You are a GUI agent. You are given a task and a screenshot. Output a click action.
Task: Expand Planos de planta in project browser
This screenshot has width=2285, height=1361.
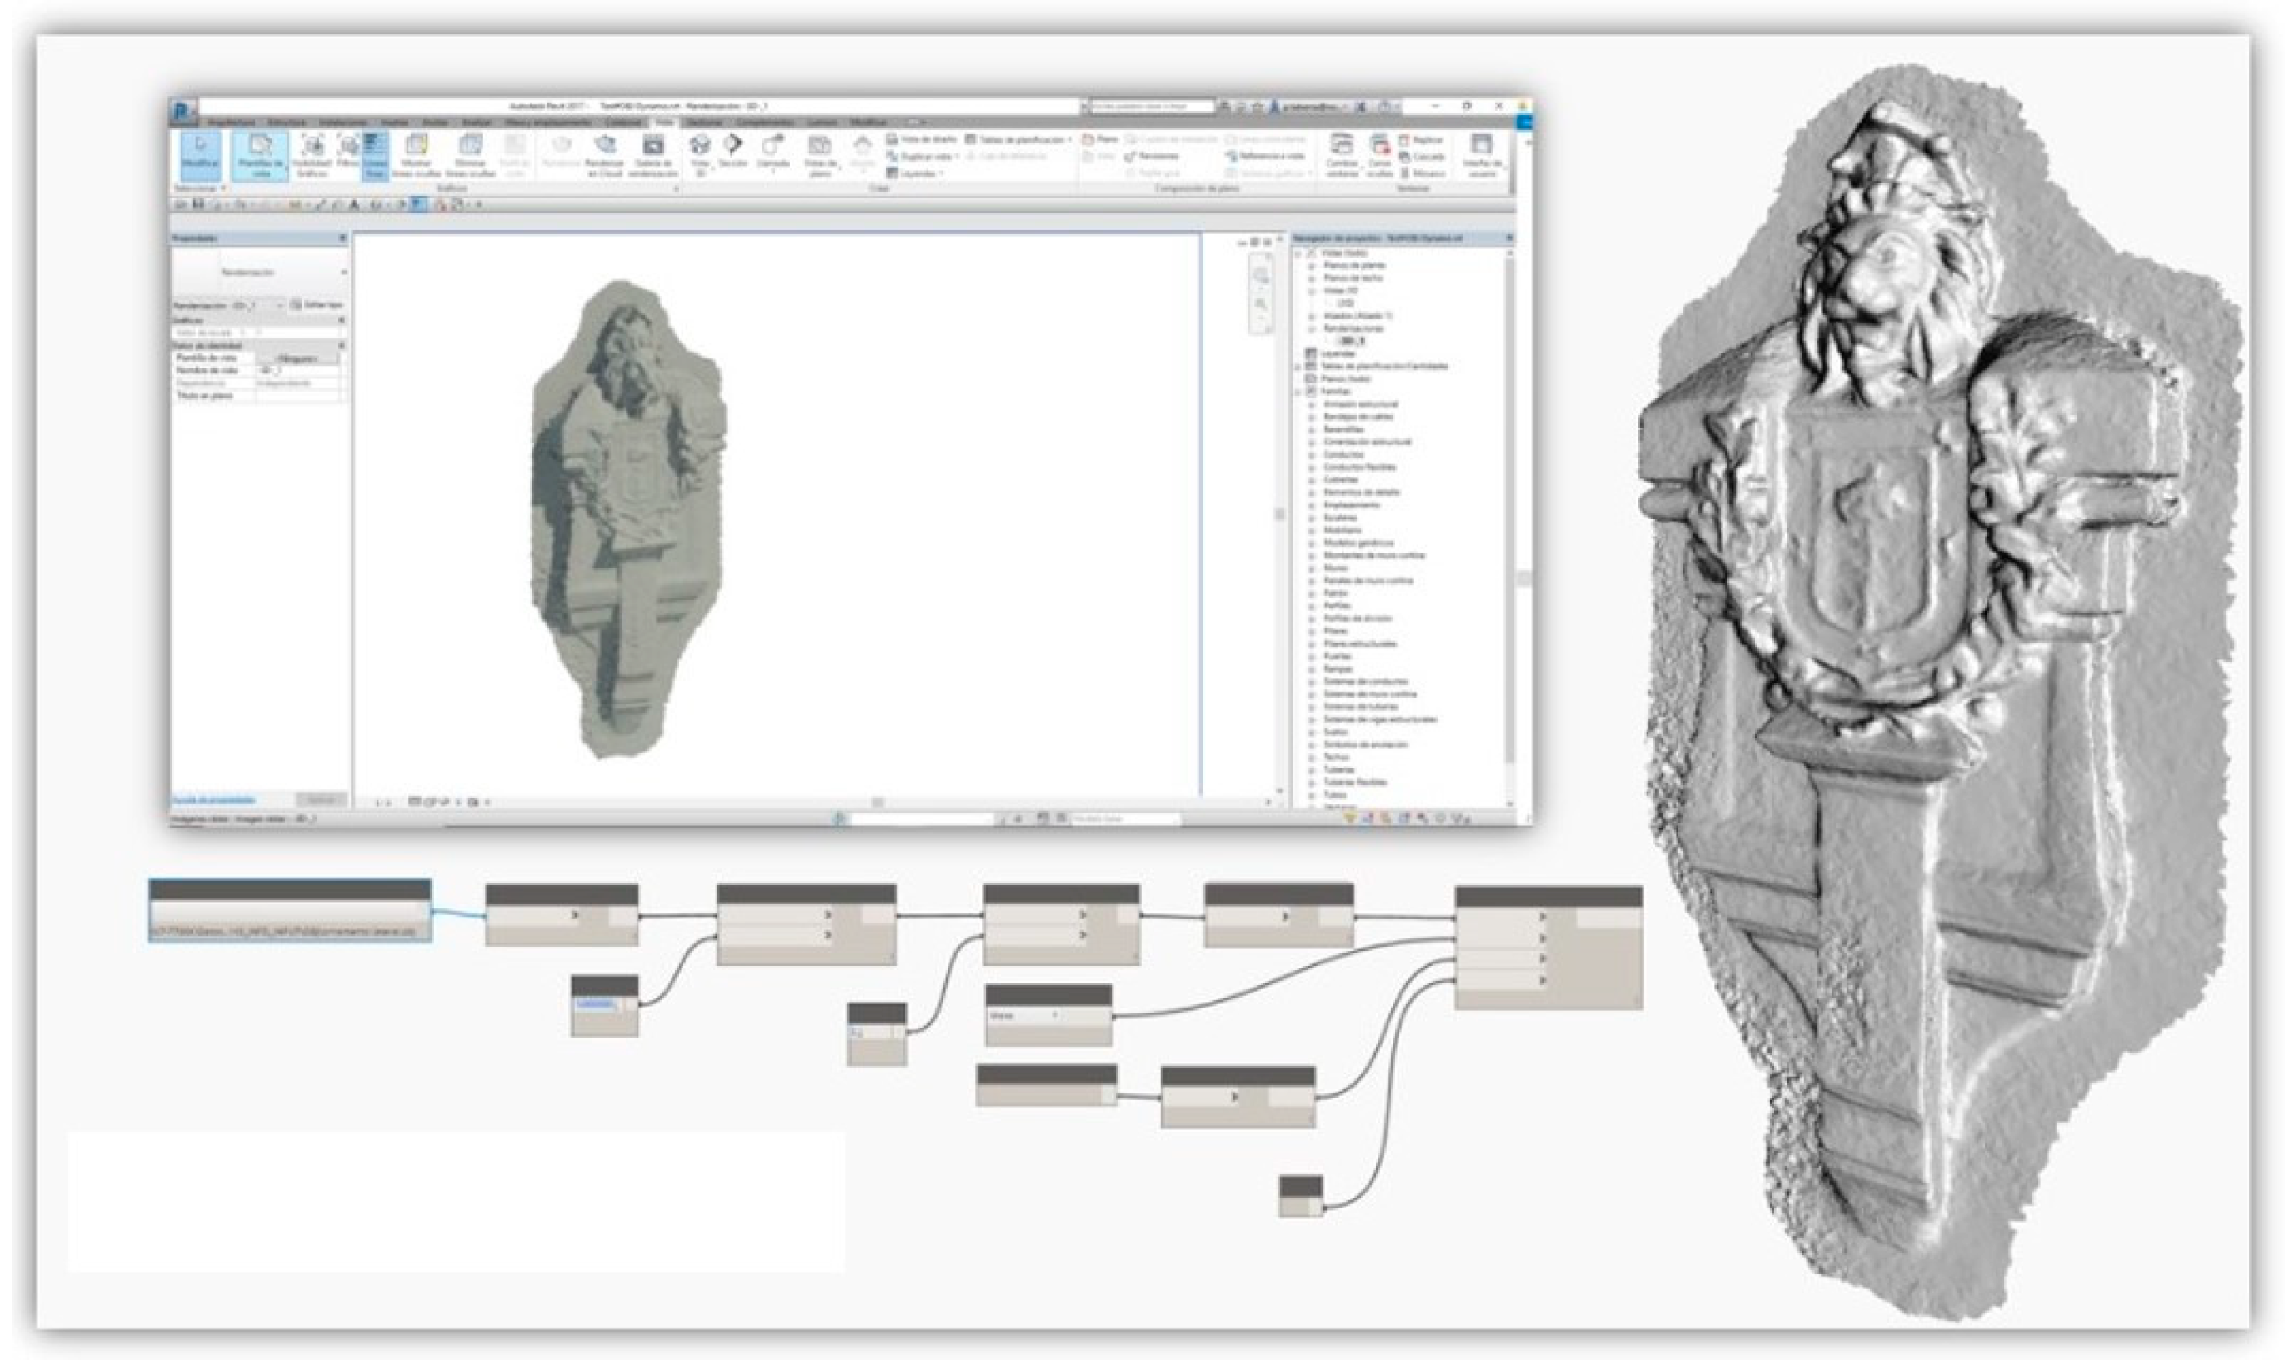tap(1311, 265)
